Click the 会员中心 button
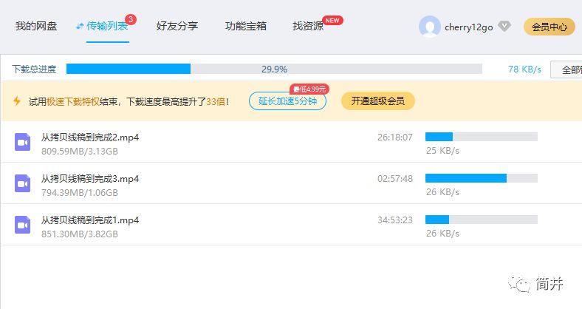This screenshot has height=309, width=582. [x=549, y=27]
